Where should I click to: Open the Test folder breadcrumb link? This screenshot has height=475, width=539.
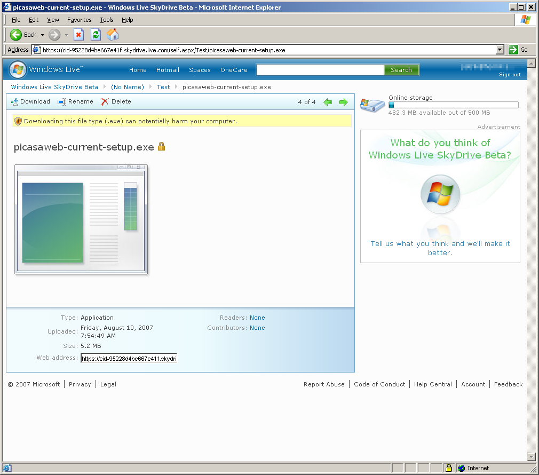click(x=163, y=87)
